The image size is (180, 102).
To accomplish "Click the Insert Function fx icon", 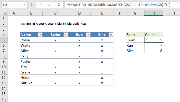I will [59, 5].
